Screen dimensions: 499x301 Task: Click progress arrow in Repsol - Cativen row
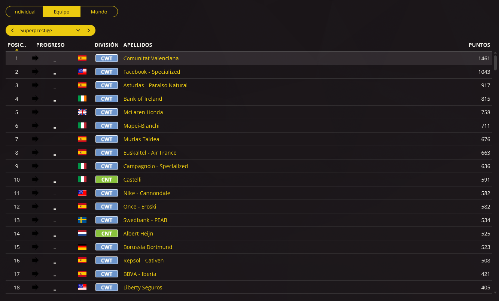pyautogui.click(x=35, y=260)
